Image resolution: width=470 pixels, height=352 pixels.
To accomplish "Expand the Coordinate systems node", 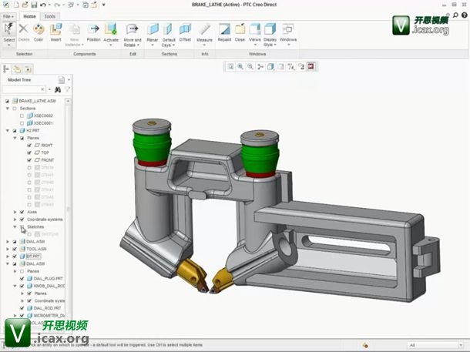I will coord(15,220).
